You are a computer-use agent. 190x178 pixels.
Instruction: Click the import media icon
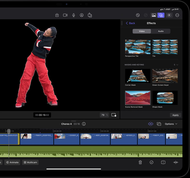[57, 15]
